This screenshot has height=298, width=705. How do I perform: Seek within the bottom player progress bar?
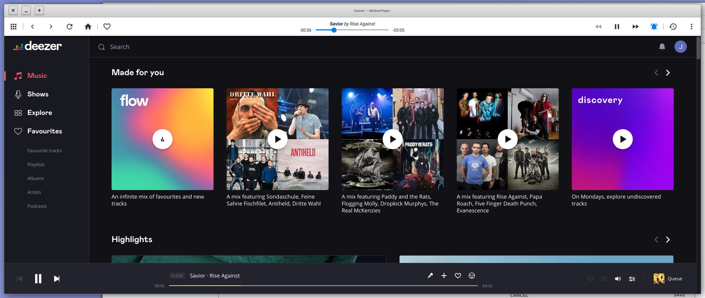coord(324,286)
